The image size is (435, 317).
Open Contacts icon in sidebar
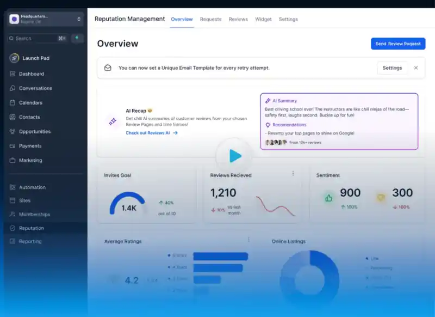pyautogui.click(x=12, y=117)
